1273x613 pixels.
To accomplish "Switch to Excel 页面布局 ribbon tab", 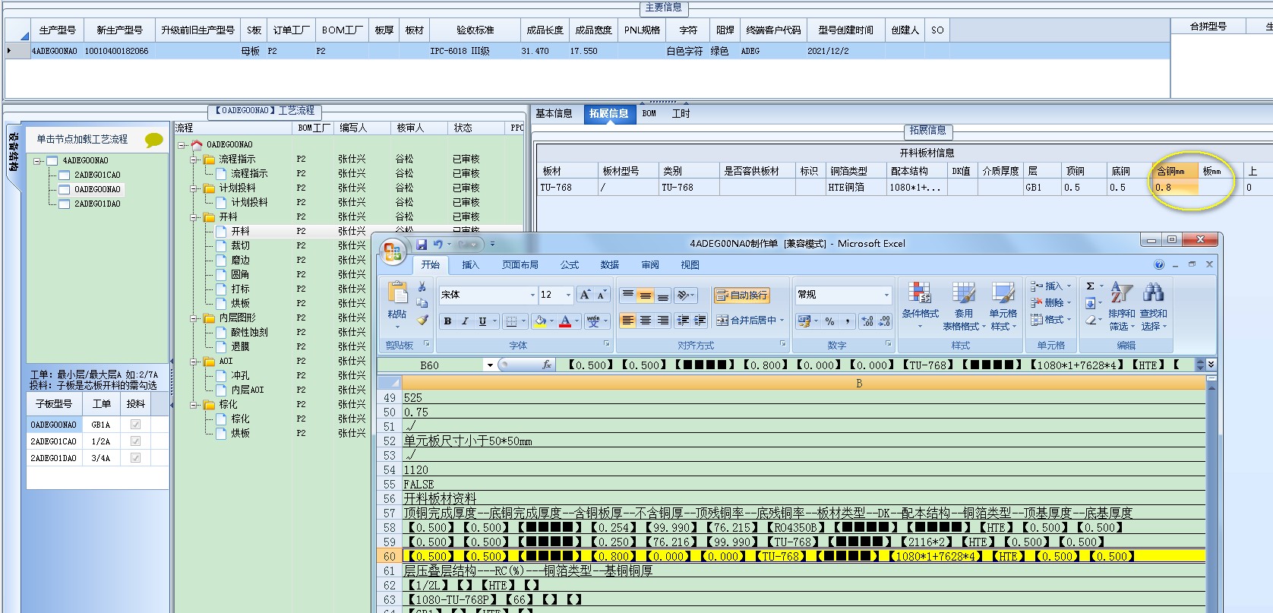I will coord(520,265).
